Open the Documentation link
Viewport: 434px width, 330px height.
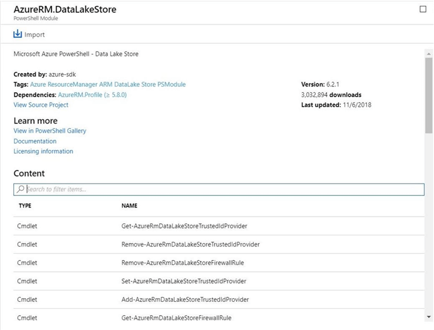(35, 141)
